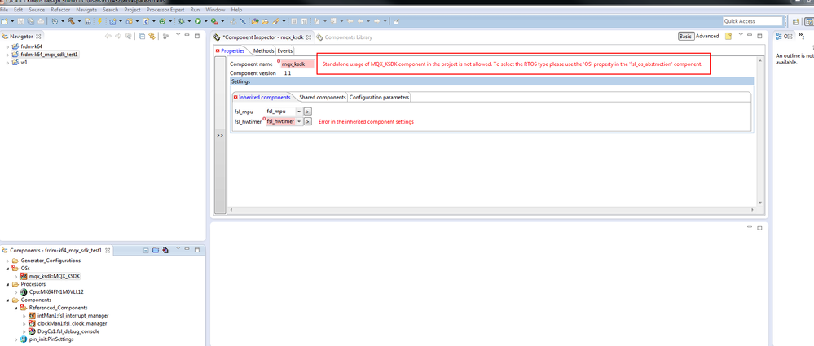Open Components view menu triangle
Screen dimensions: 814x346
178,250
